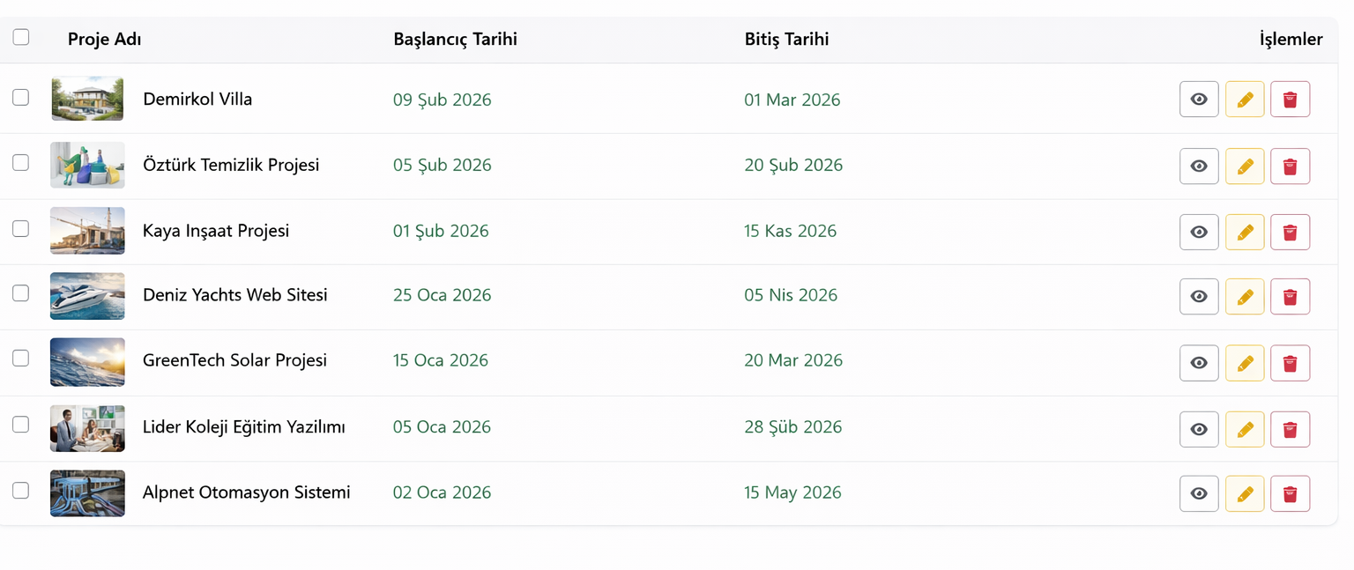Toggle the select-all checkbox in header
This screenshot has width=1354, height=570.
tap(21, 37)
